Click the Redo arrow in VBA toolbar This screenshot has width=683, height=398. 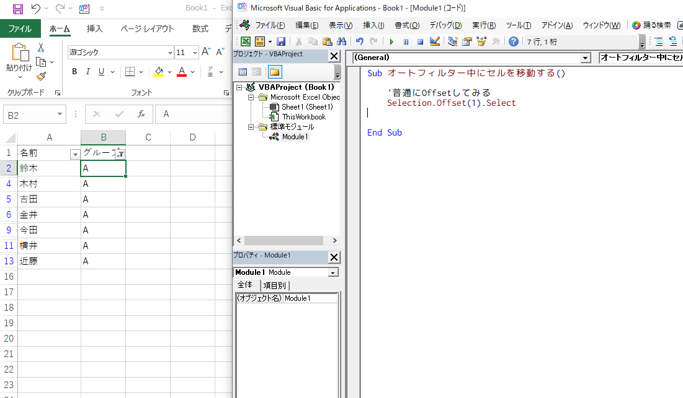(x=373, y=41)
